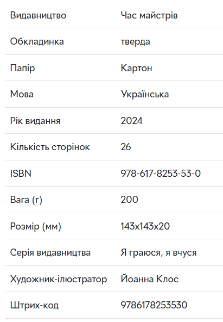Select the Мова label
The width and height of the screenshot is (223, 322).
(22, 94)
